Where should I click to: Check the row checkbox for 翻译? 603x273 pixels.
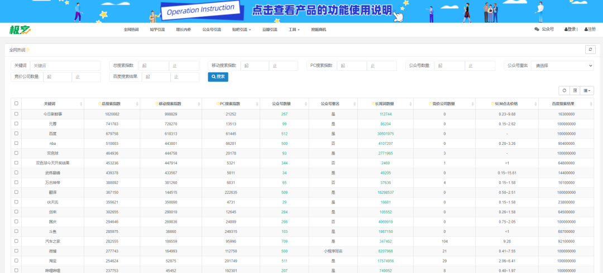[16, 192]
